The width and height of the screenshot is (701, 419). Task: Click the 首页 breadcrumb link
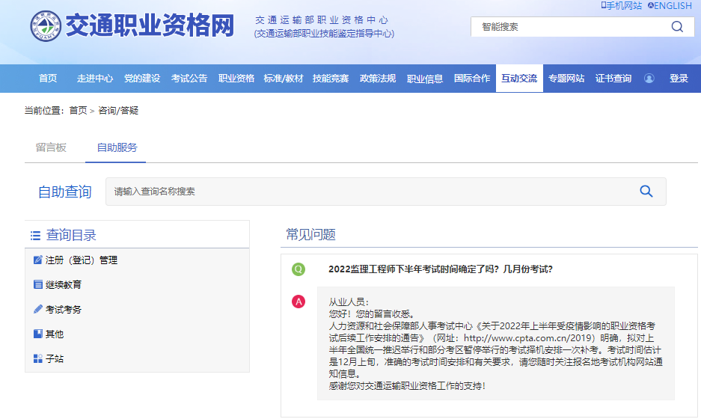[x=78, y=111]
